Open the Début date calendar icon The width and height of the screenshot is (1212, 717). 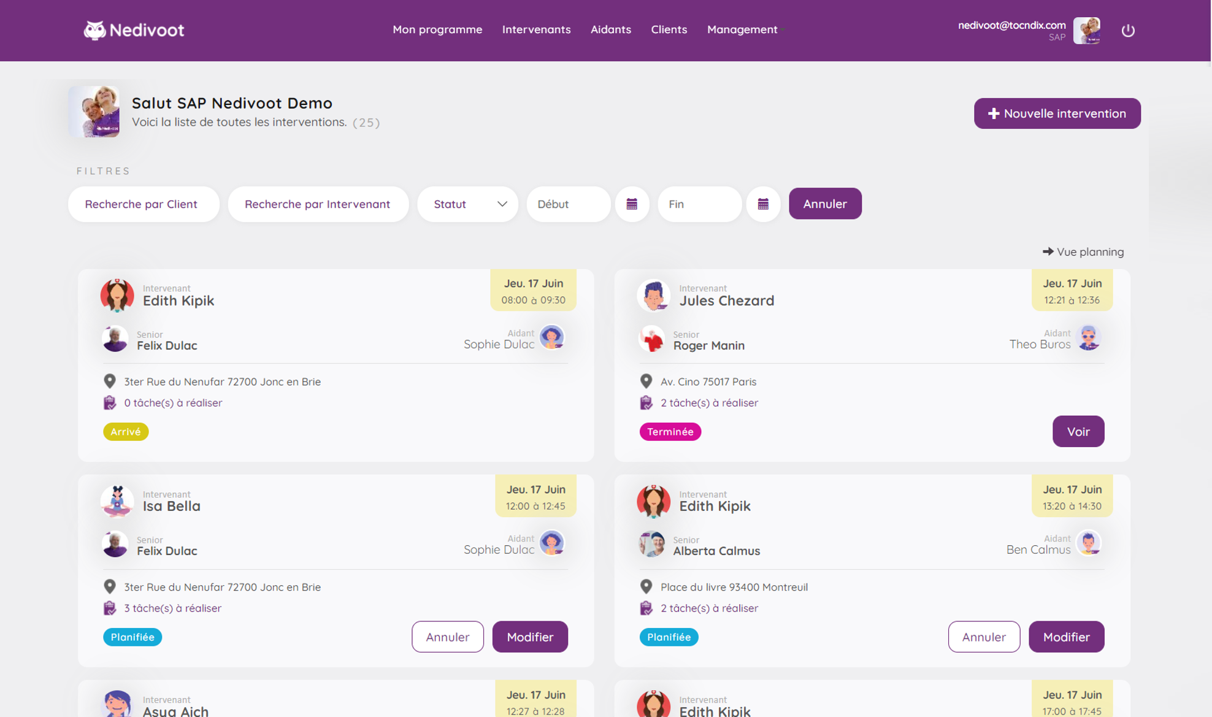coord(632,204)
